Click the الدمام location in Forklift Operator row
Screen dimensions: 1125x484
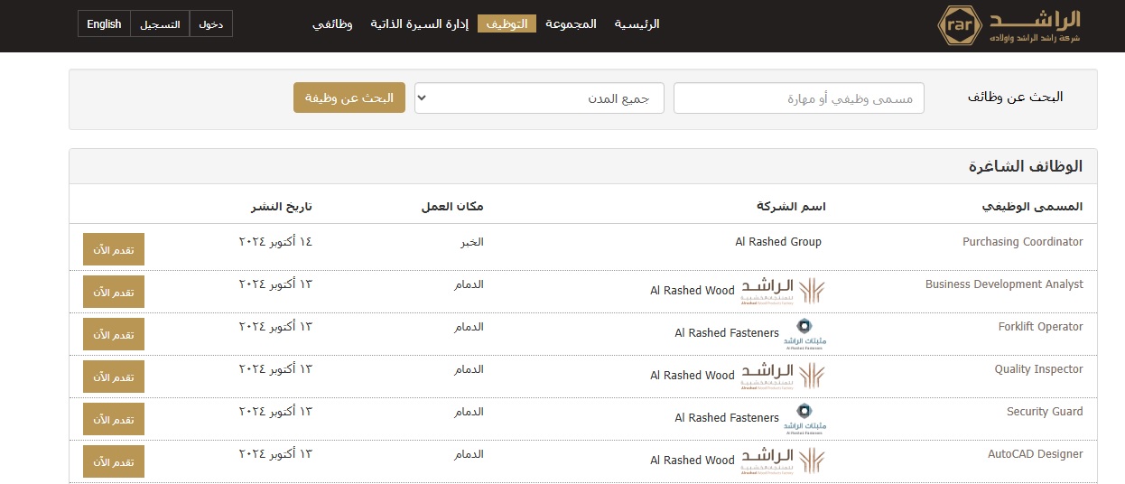(x=469, y=327)
